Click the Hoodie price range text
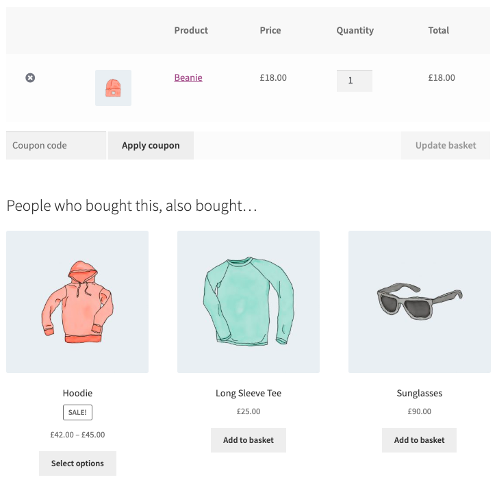Screen dimensions: 497x484 77,434
